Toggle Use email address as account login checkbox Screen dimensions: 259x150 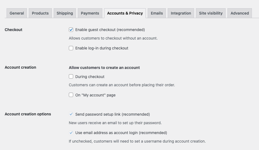71,133
